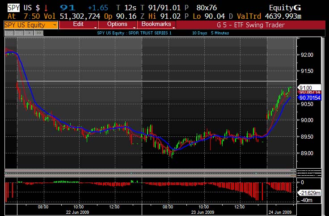Click the Op 90.16 opening price
Image resolution: width=329 pixels, height=216 pixels.
(120, 17)
